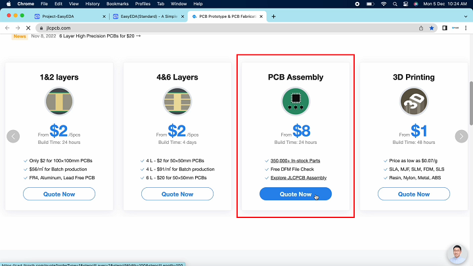Click the screen recording indicator icon
This screenshot has width=473, height=266.
click(x=357, y=4)
